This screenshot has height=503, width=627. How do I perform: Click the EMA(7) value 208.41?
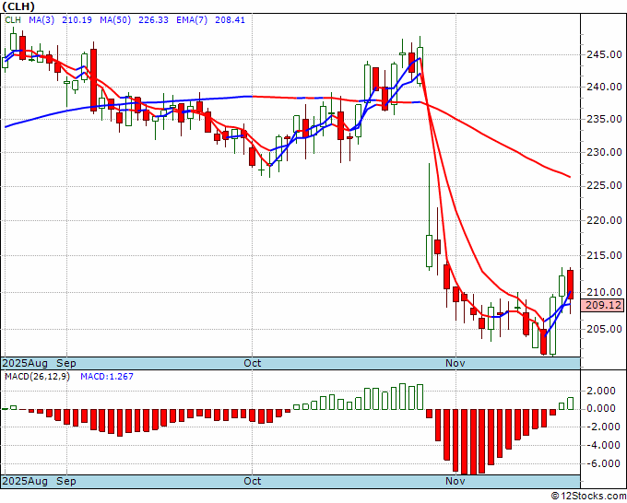(x=230, y=20)
